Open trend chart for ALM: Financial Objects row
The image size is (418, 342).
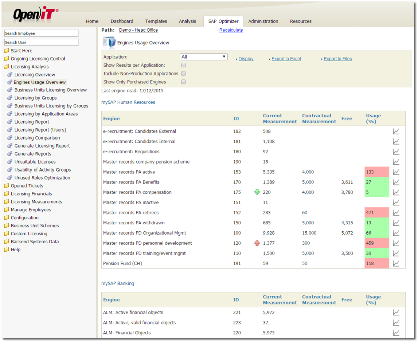396,333
